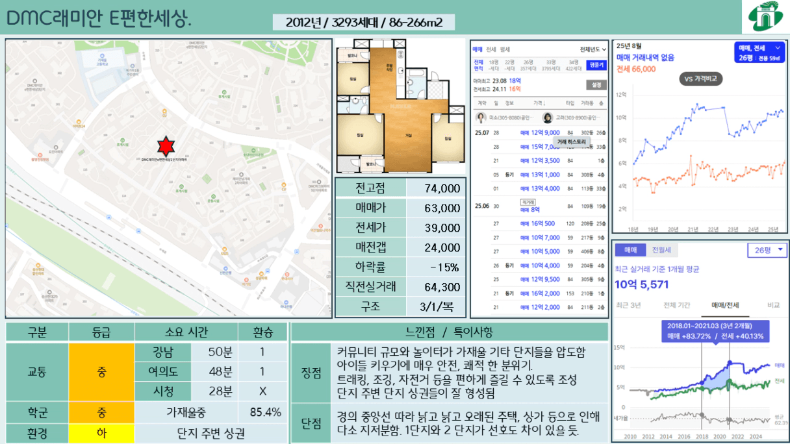Select the 22평 area filter
The image size is (790, 444).
(509, 65)
